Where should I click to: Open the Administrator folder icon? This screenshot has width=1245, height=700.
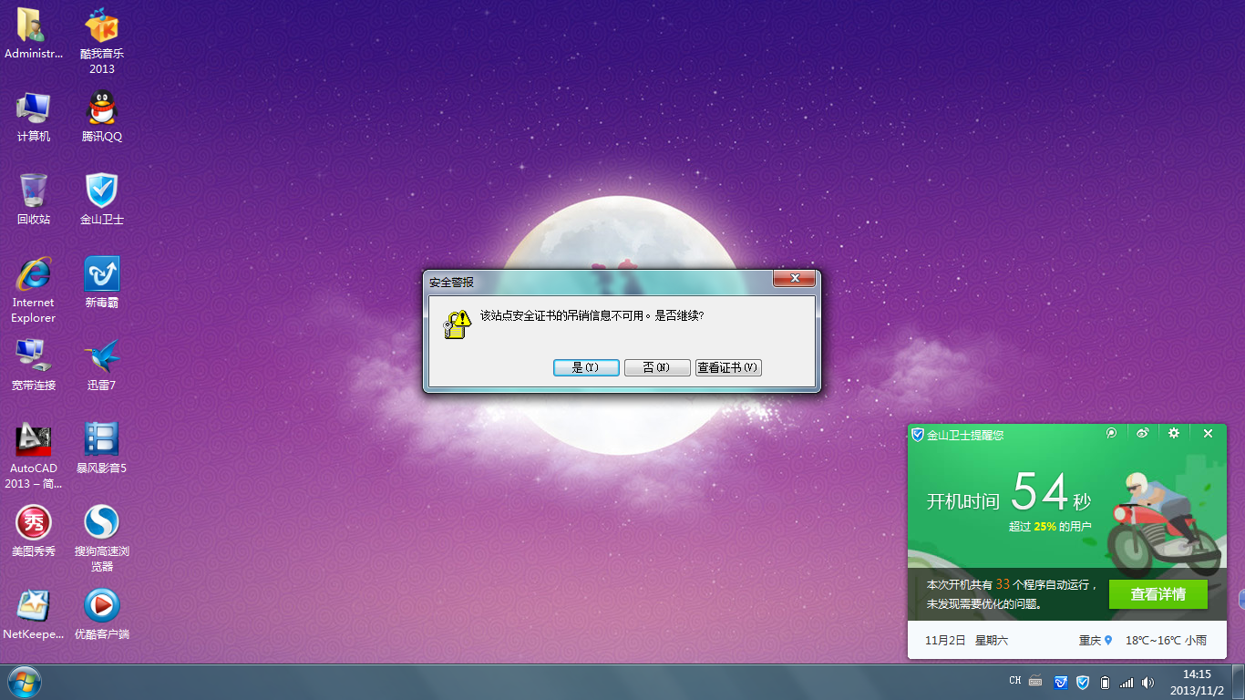click(33, 26)
